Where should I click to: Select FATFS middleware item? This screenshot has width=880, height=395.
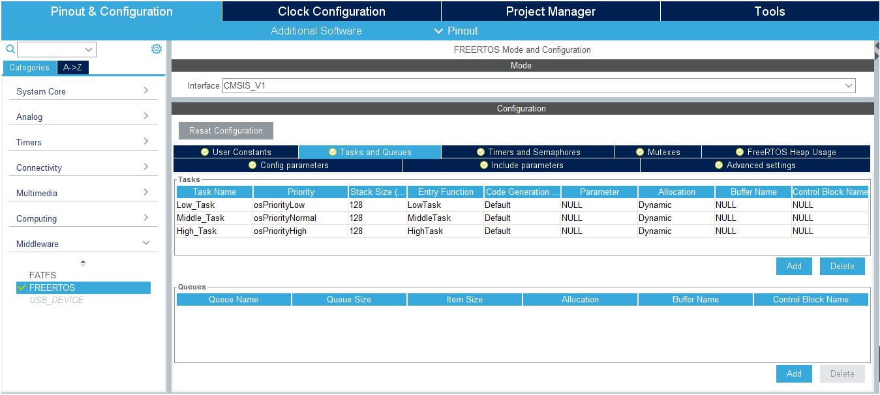(42, 275)
